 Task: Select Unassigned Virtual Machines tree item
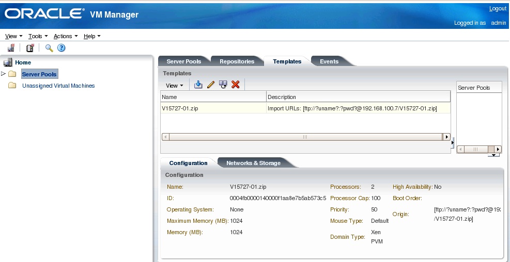[x=58, y=86]
